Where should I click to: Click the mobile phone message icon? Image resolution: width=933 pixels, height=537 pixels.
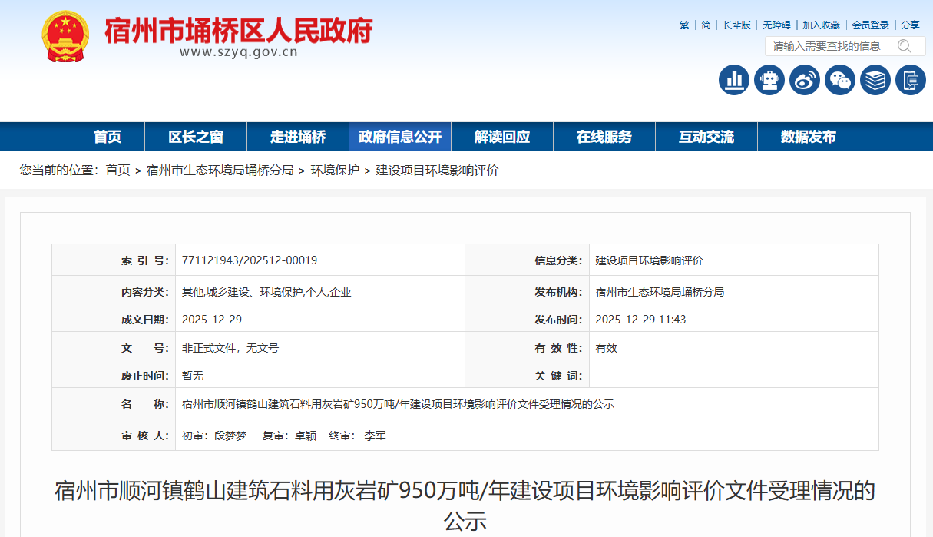click(910, 80)
